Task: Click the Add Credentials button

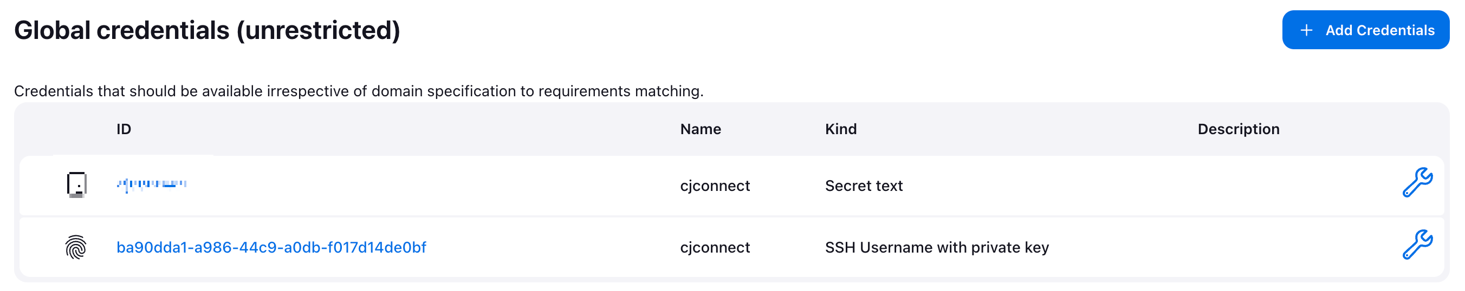Action: pyautogui.click(x=1365, y=30)
